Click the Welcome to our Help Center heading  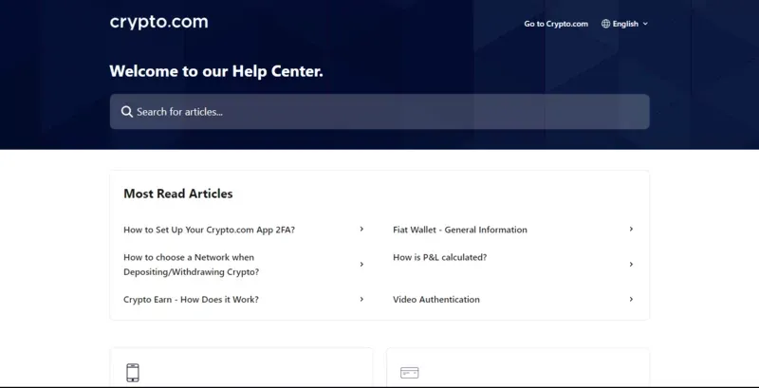point(216,71)
